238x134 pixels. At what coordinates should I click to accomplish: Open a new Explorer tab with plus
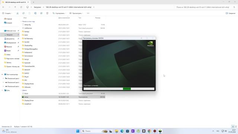[33, 2]
